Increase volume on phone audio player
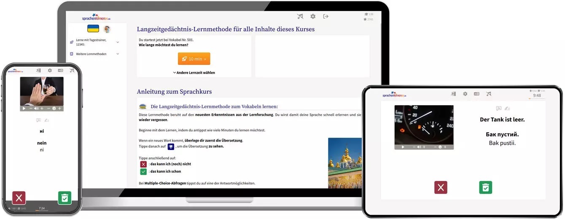This screenshot has width=565, height=219. tap(42, 108)
